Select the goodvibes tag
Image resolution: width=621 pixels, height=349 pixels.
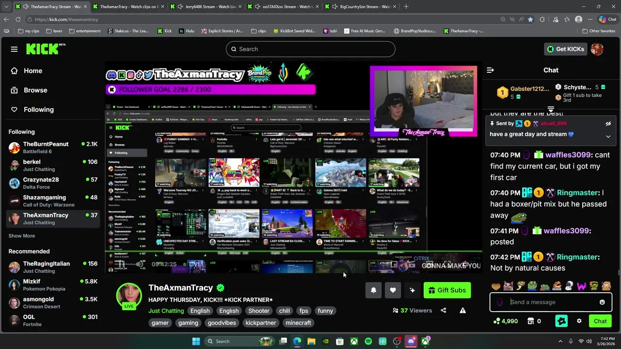[222, 323]
